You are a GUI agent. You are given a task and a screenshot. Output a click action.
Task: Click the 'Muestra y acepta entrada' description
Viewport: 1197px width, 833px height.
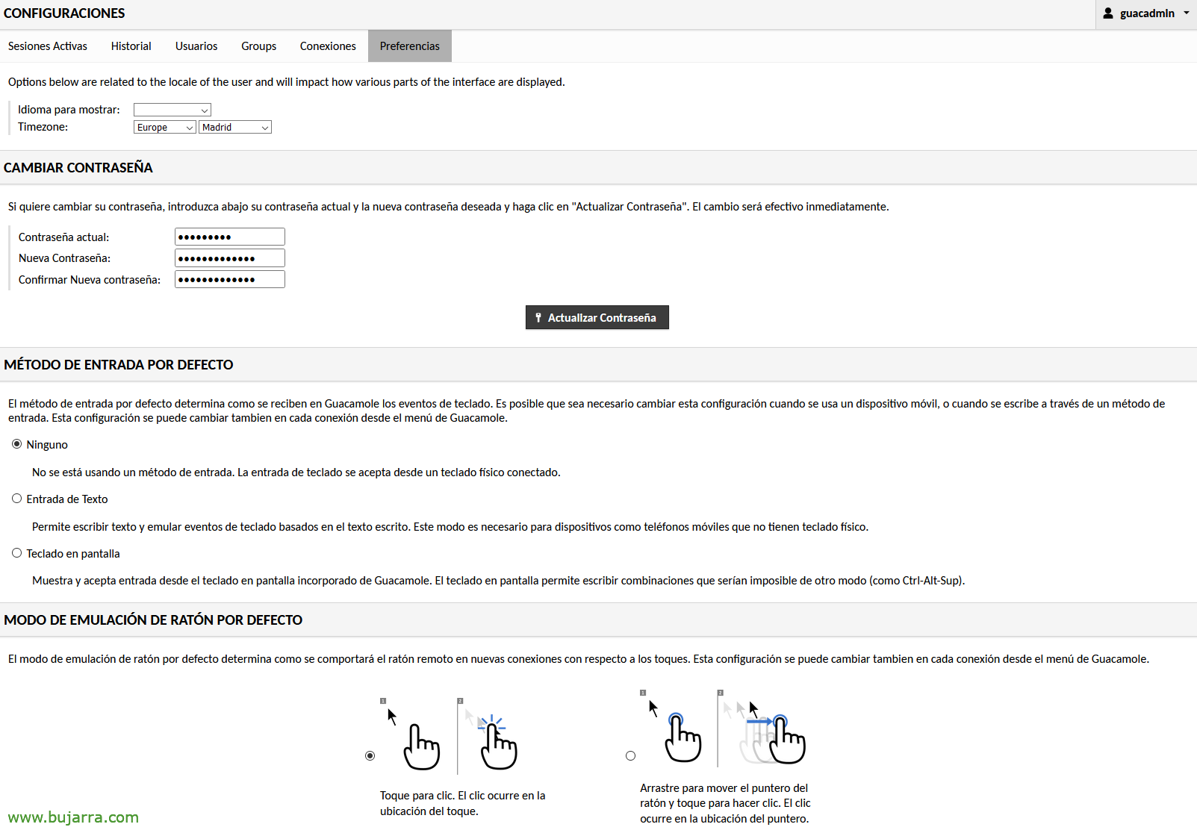tap(499, 581)
